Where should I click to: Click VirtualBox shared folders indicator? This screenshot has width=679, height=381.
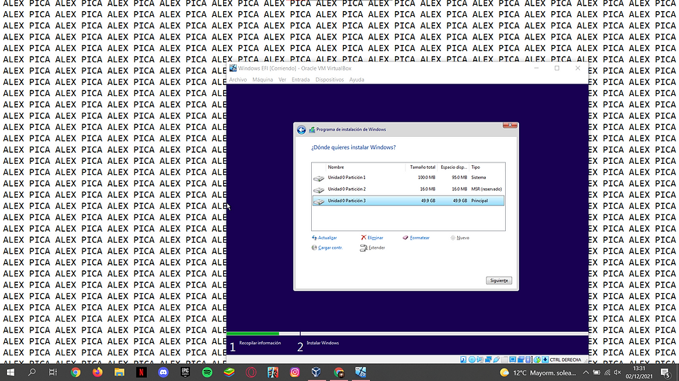tap(505, 360)
